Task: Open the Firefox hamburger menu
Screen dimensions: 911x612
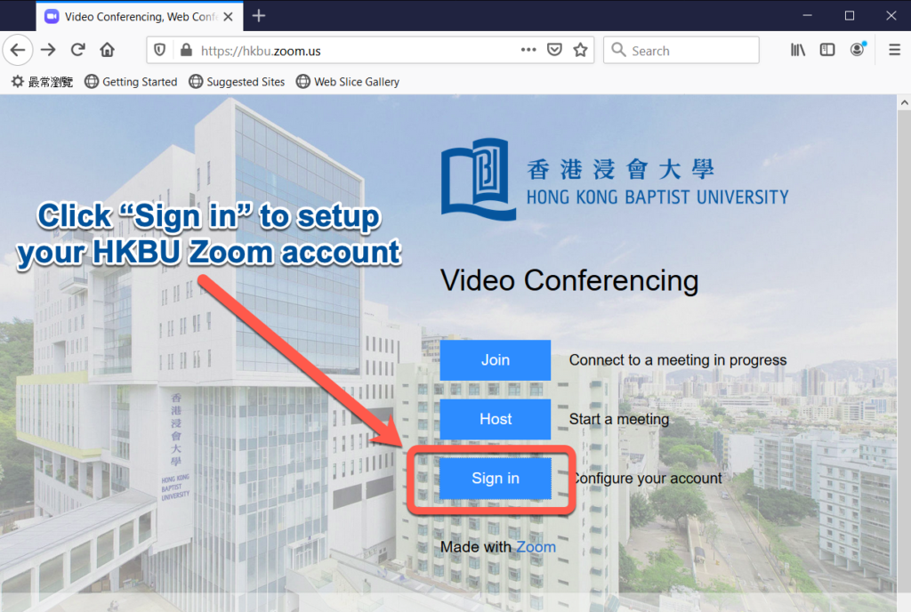Action: tap(895, 50)
